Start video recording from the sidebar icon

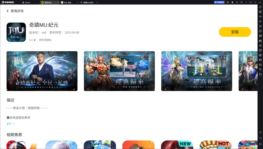(x=260, y=50)
